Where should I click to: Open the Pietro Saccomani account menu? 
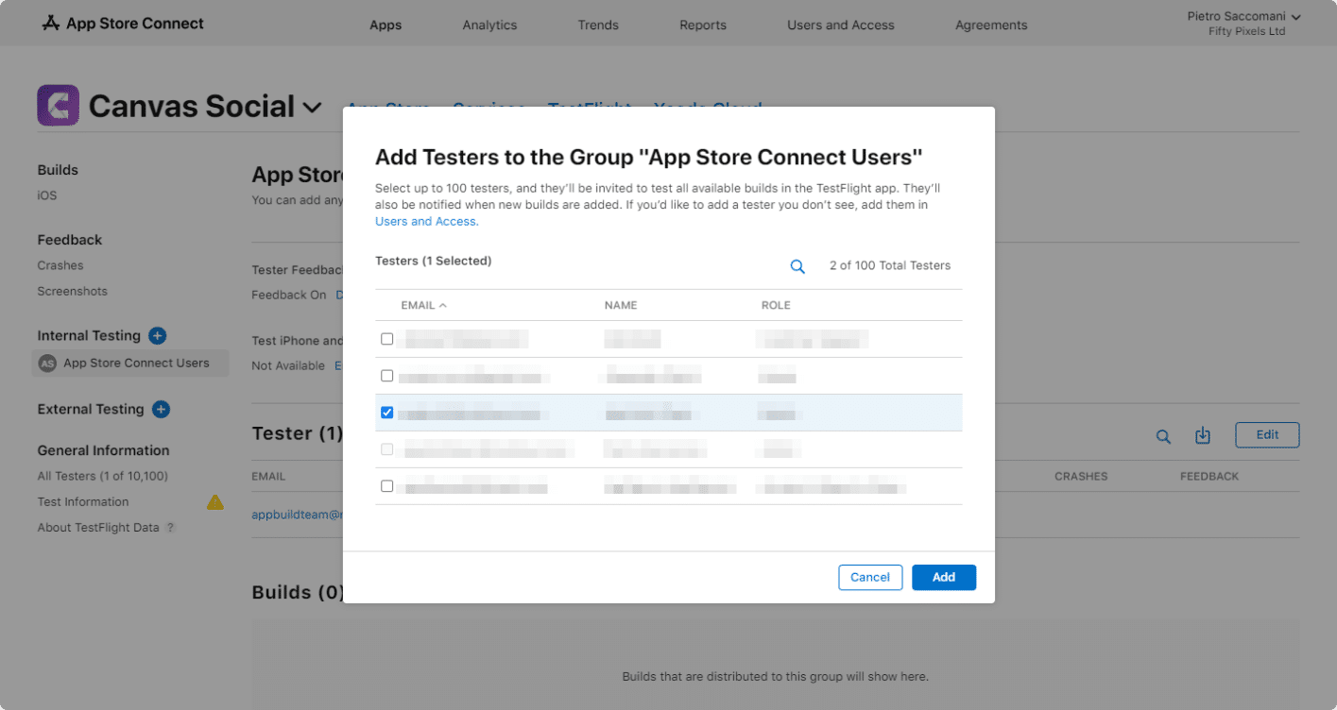1244,17
